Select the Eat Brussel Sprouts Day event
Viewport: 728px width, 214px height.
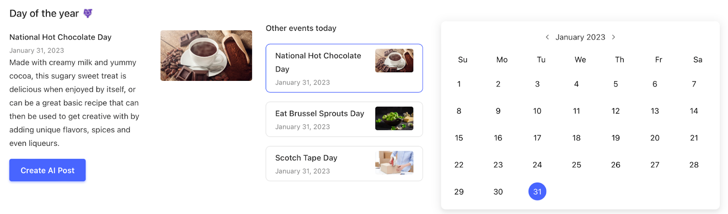click(319, 119)
